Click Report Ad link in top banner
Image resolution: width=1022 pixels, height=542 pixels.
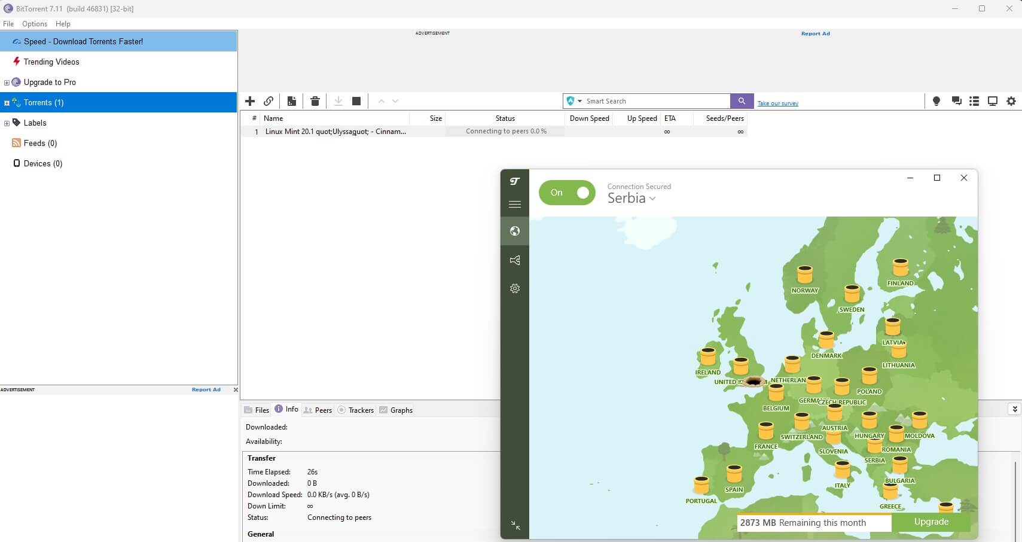pos(815,34)
